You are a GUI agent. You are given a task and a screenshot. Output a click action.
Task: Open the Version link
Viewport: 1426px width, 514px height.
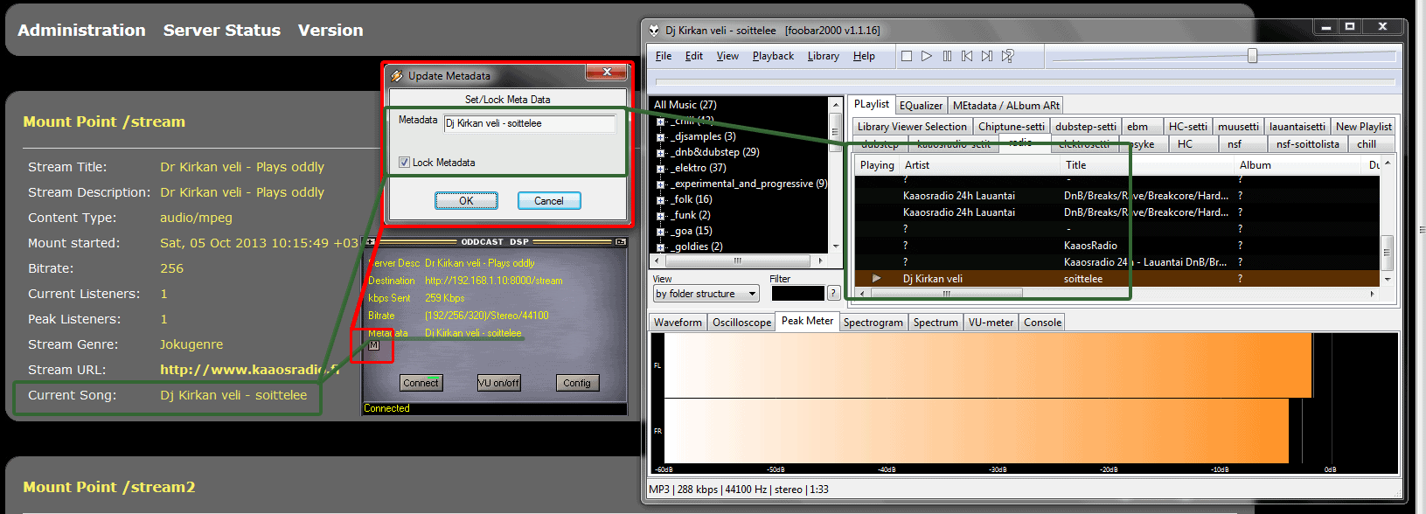click(330, 30)
